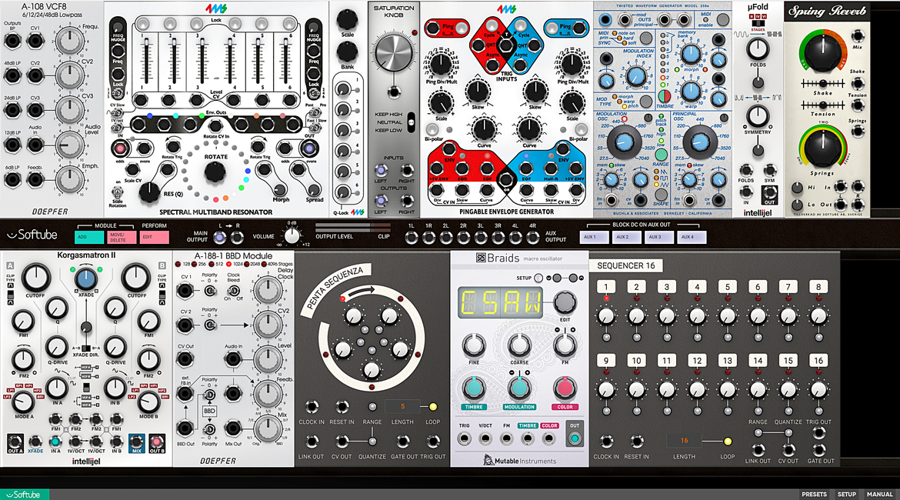Click the A-108 VCF8 48dB LP jack
This screenshot has width=900, height=500.
click(12, 76)
